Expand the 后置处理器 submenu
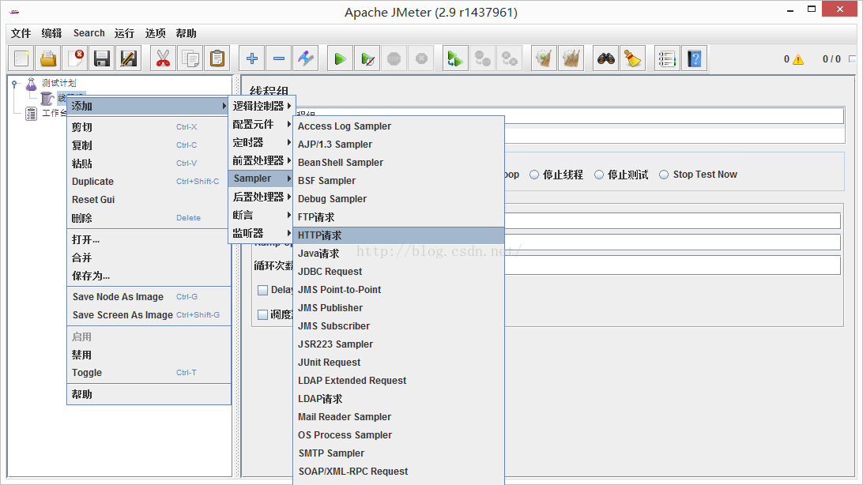 click(x=261, y=197)
